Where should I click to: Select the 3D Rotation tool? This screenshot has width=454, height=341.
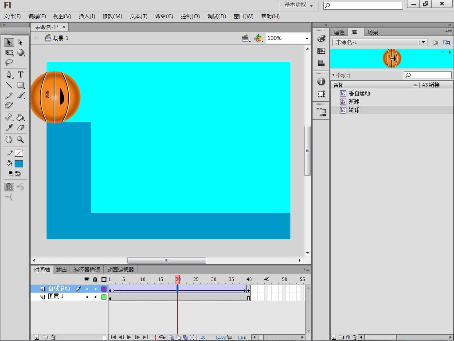[20, 52]
